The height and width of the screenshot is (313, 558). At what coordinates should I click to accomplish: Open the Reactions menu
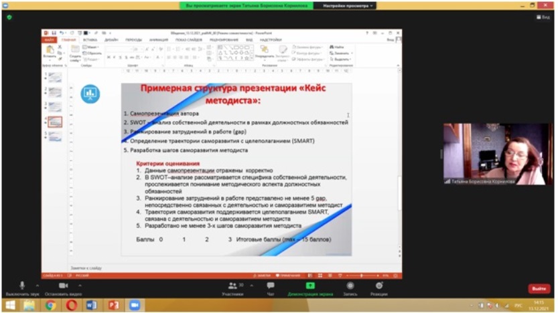(x=378, y=286)
